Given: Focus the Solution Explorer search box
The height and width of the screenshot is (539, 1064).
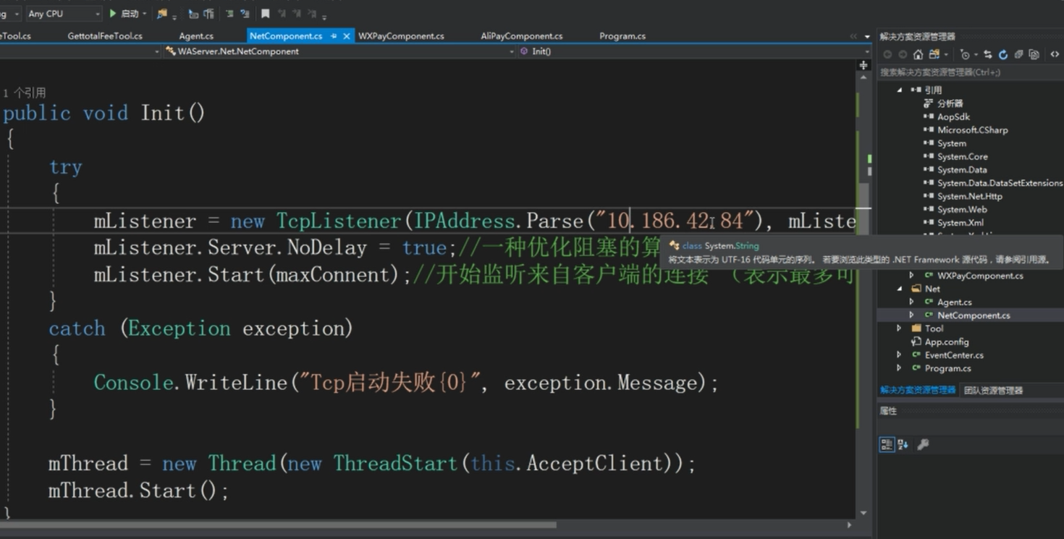Looking at the screenshot, I should click(970, 72).
